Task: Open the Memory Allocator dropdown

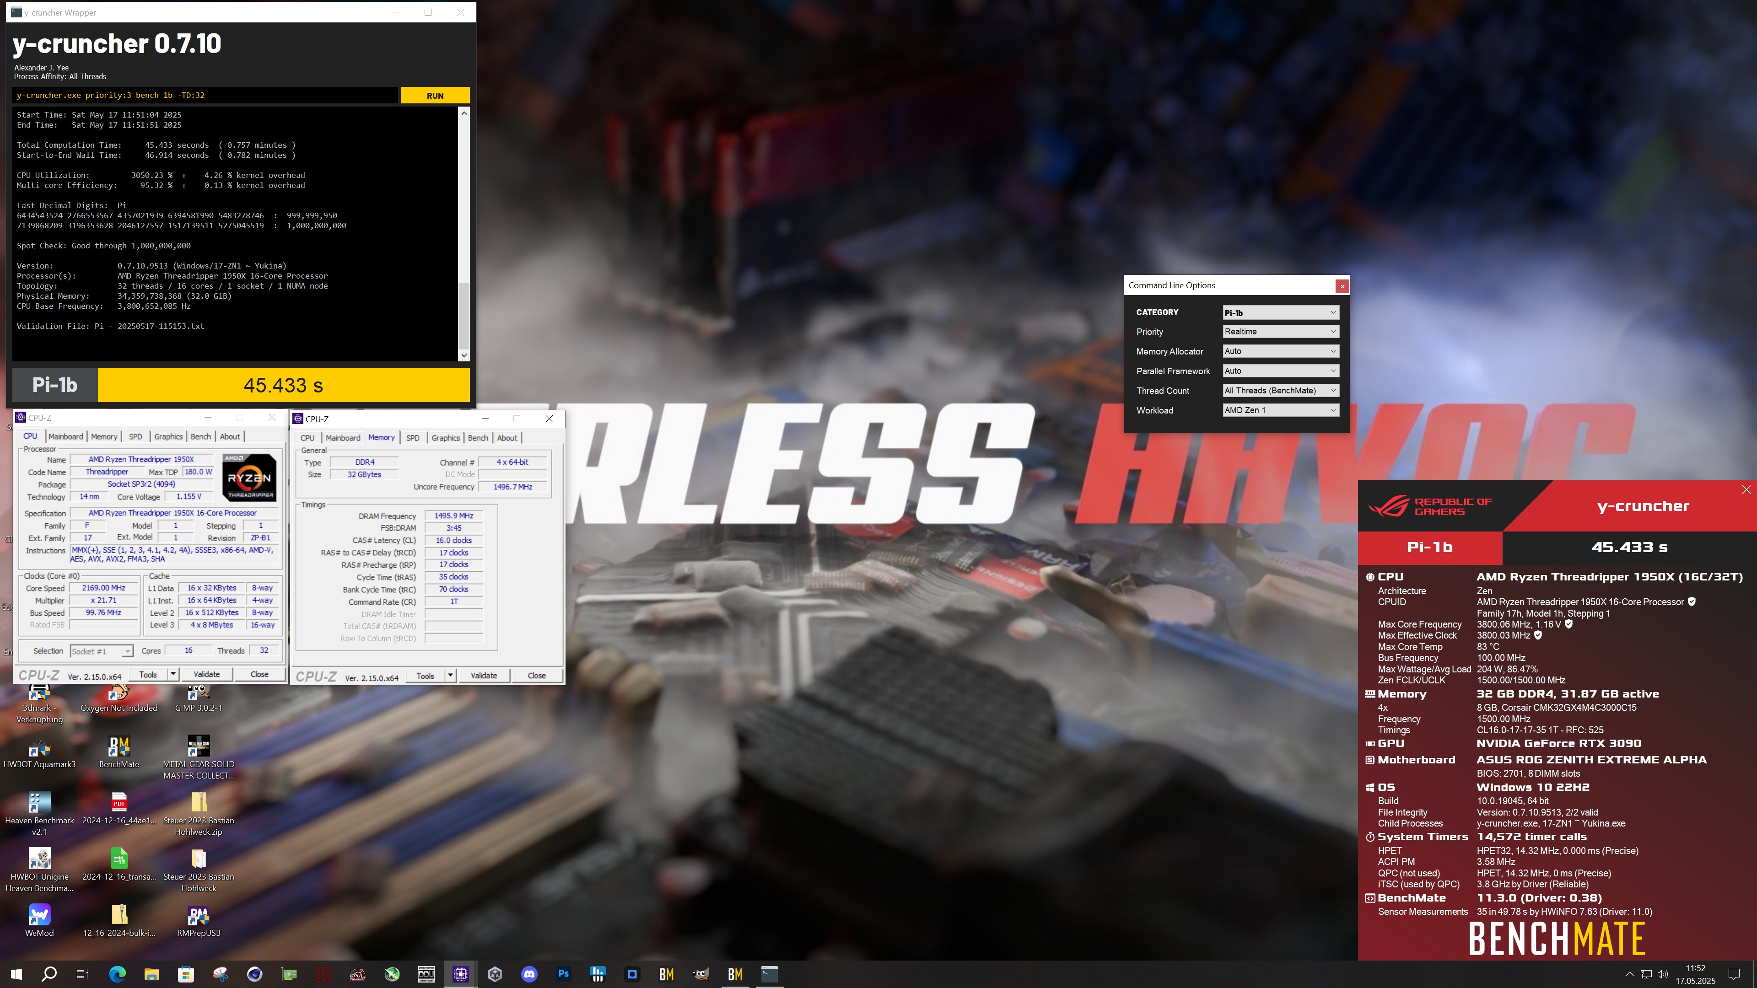Action: point(1280,351)
